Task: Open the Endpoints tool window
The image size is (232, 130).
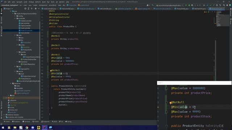Action: (45, 122)
